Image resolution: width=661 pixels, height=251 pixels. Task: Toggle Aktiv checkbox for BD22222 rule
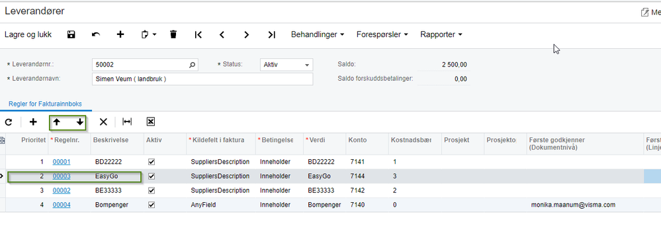152,162
